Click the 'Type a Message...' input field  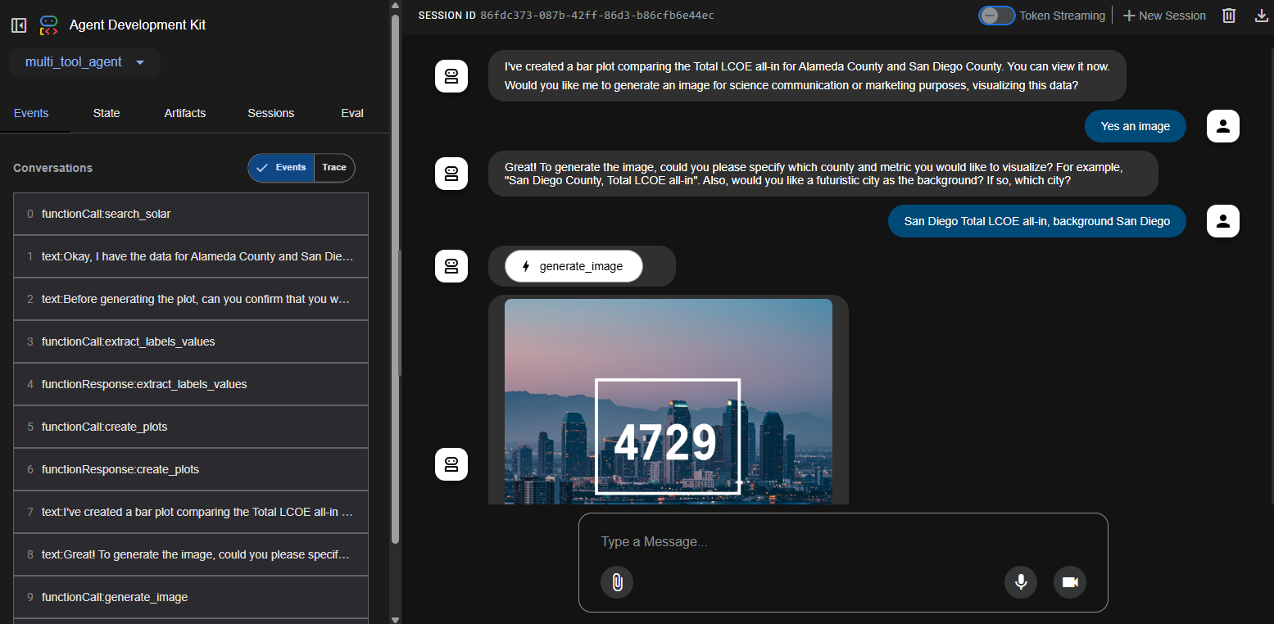(843, 541)
